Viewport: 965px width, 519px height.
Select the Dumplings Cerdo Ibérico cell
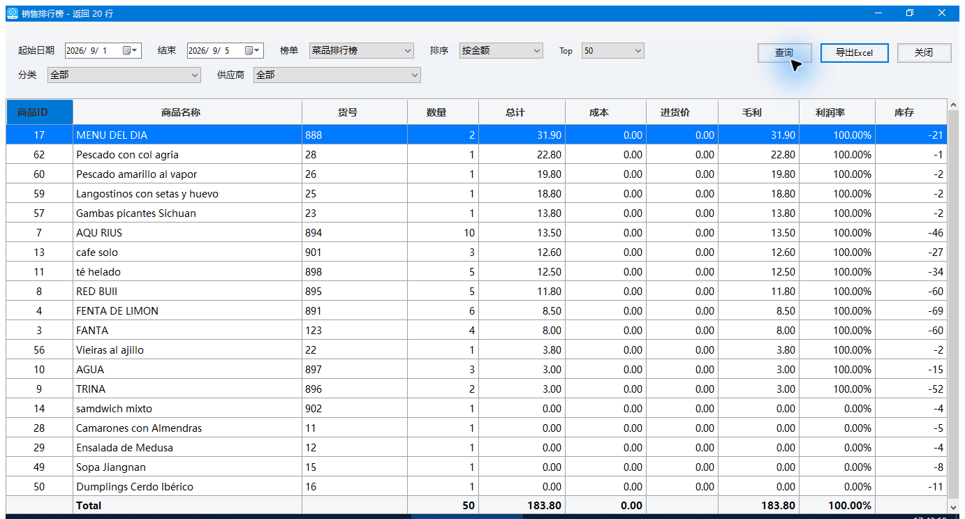pyautogui.click(x=187, y=487)
